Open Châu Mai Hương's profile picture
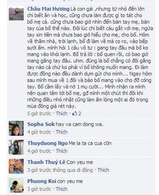 [x=16, y=13]
